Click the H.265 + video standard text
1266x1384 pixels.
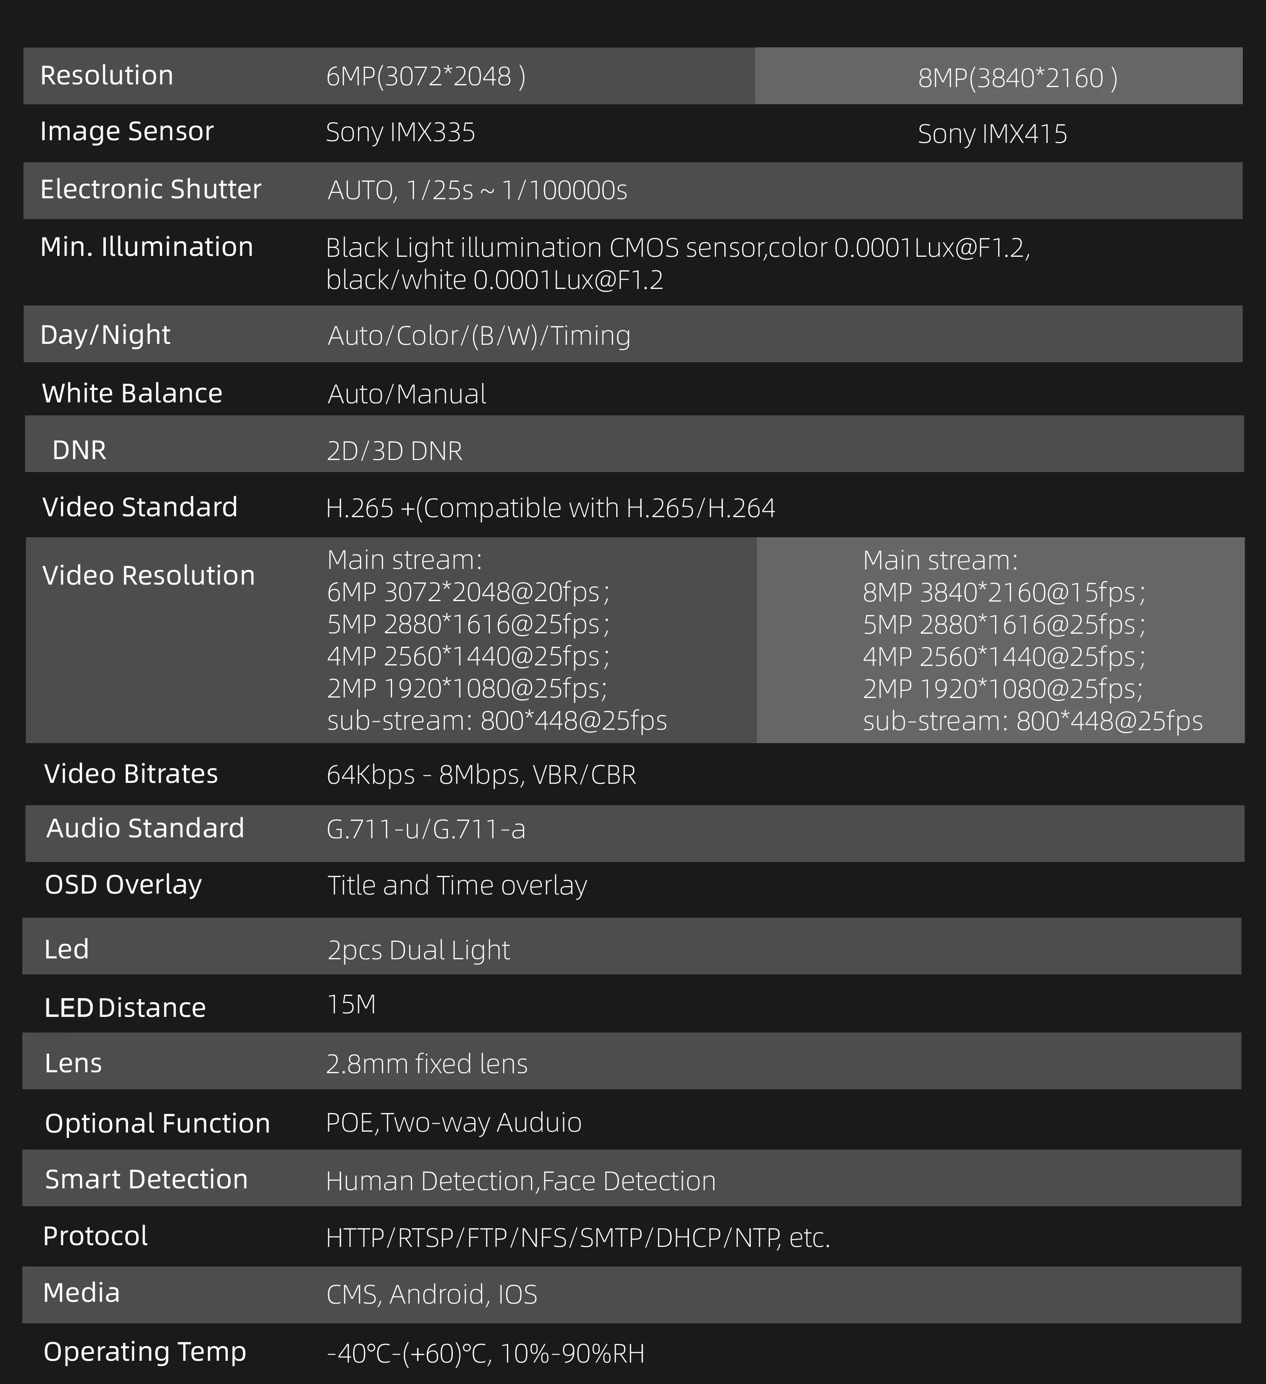click(x=550, y=509)
